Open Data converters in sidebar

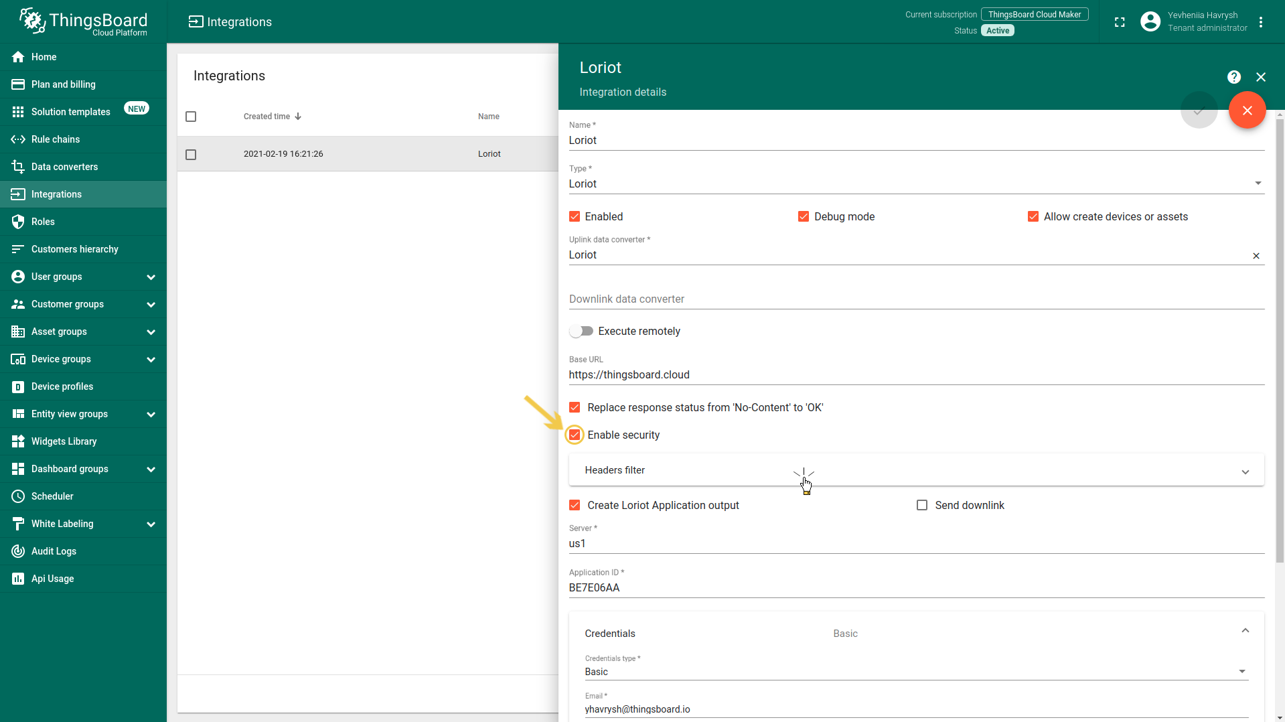(64, 167)
